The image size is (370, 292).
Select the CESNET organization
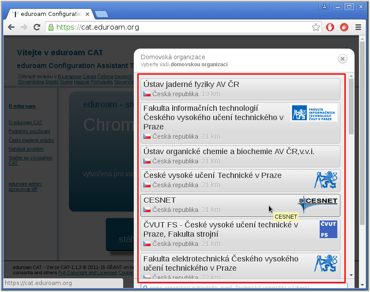(240, 205)
